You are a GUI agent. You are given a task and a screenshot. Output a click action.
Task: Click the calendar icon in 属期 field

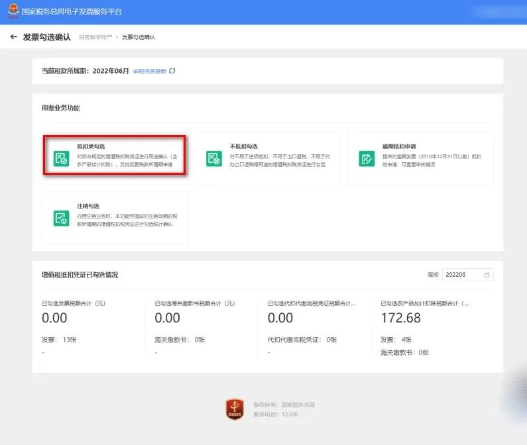(x=487, y=275)
